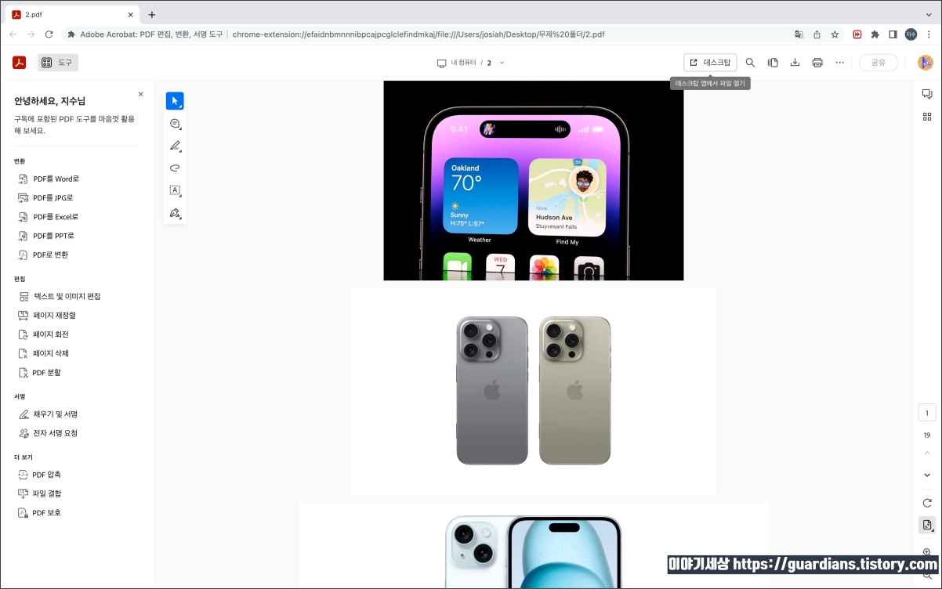Screen dimensions: 942x589
Task: Open the 페이지 삭제 tool
Action: point(43,353)
